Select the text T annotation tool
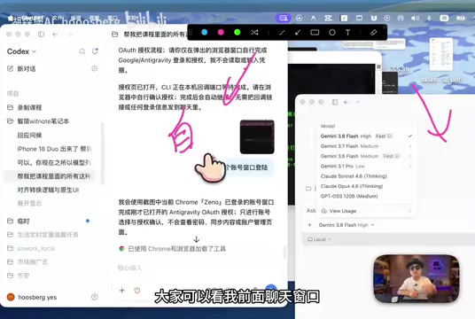Viewport: 475px width, 319px height. coord(347,33)
